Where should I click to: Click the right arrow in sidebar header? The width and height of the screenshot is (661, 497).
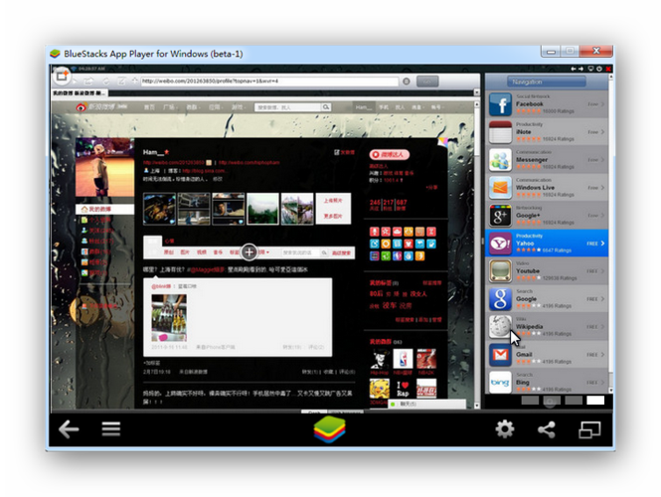(580, 69)
